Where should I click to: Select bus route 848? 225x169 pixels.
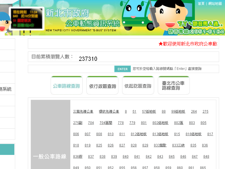(x=206, y=157)
